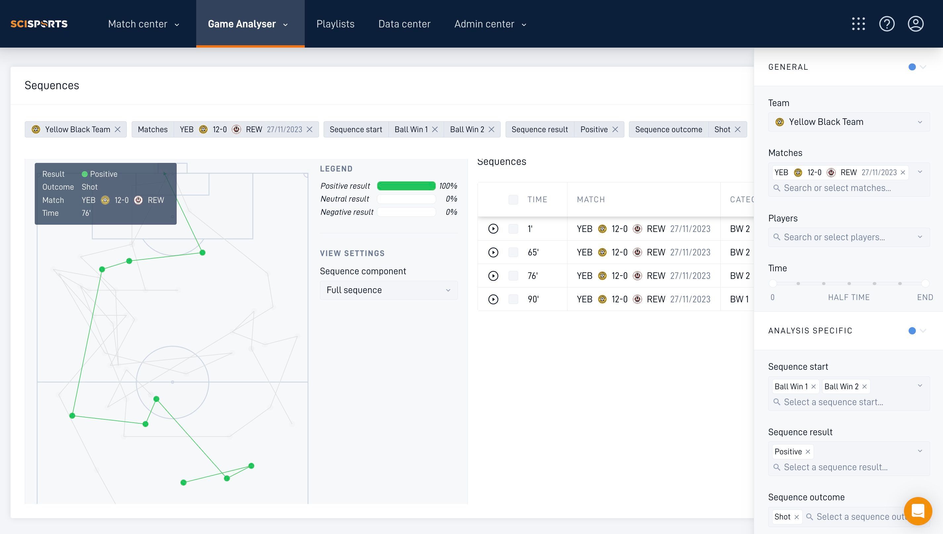Open the Match center menu

click(x=144, y=24)
